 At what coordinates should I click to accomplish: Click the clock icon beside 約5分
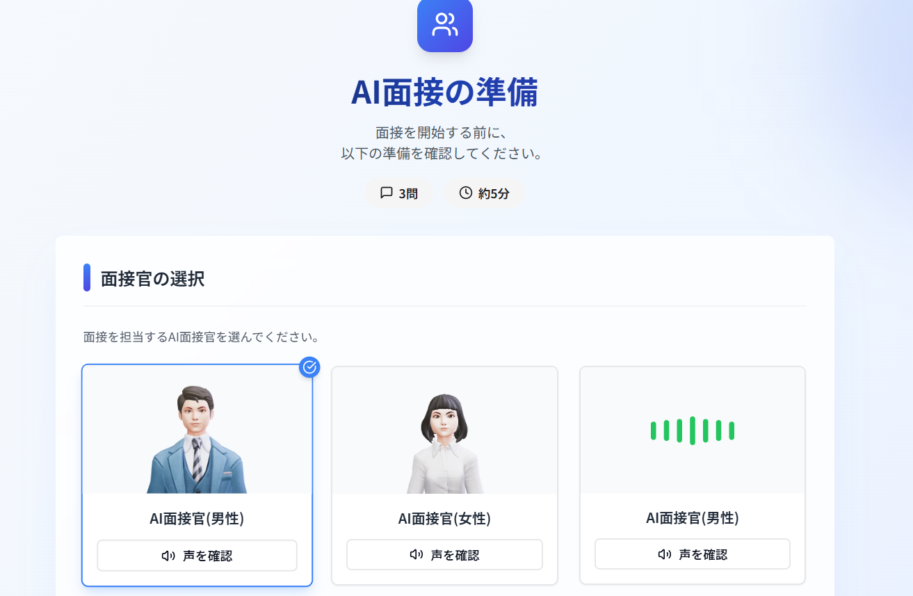(x=466, y=193)
